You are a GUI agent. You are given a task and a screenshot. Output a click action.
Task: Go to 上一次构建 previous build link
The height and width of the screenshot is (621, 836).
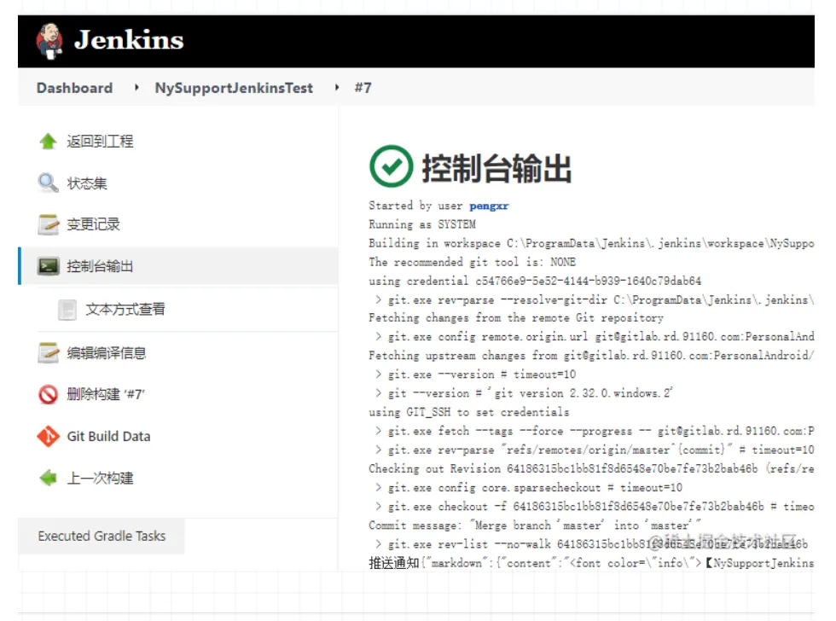[x=100, y=479]
